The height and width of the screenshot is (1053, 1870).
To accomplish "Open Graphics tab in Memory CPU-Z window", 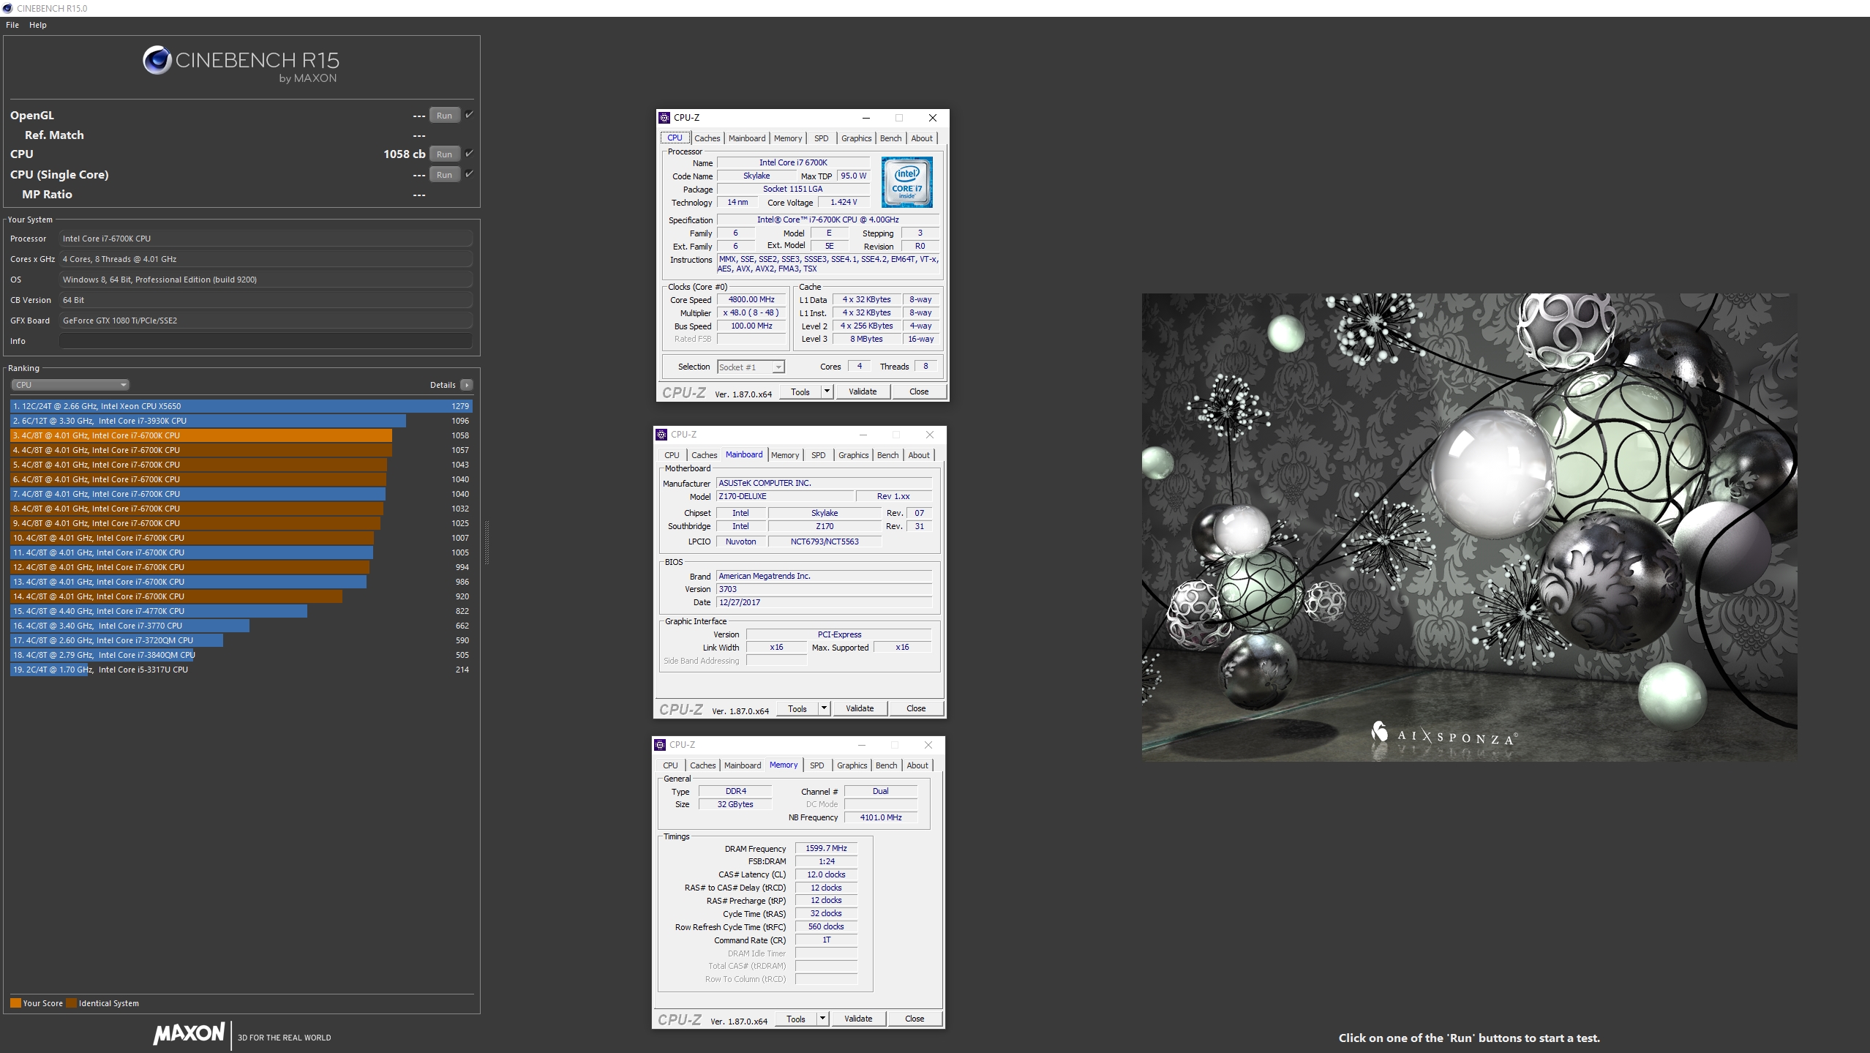I will [x=852, y=765].
